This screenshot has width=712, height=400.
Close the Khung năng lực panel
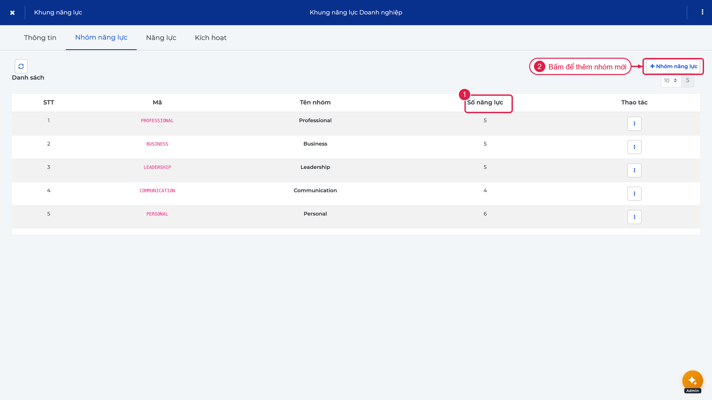(x=12, y=12)
